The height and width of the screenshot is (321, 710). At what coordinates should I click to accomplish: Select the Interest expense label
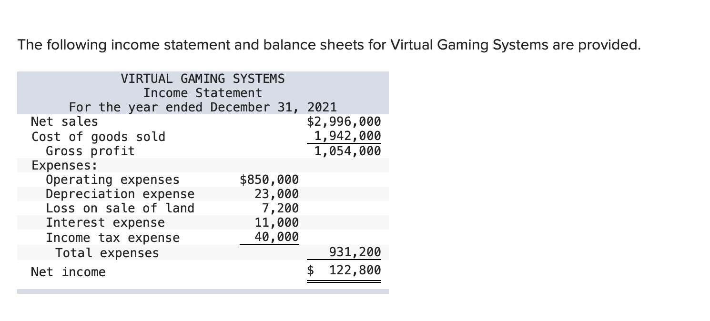tap(105, 222)
